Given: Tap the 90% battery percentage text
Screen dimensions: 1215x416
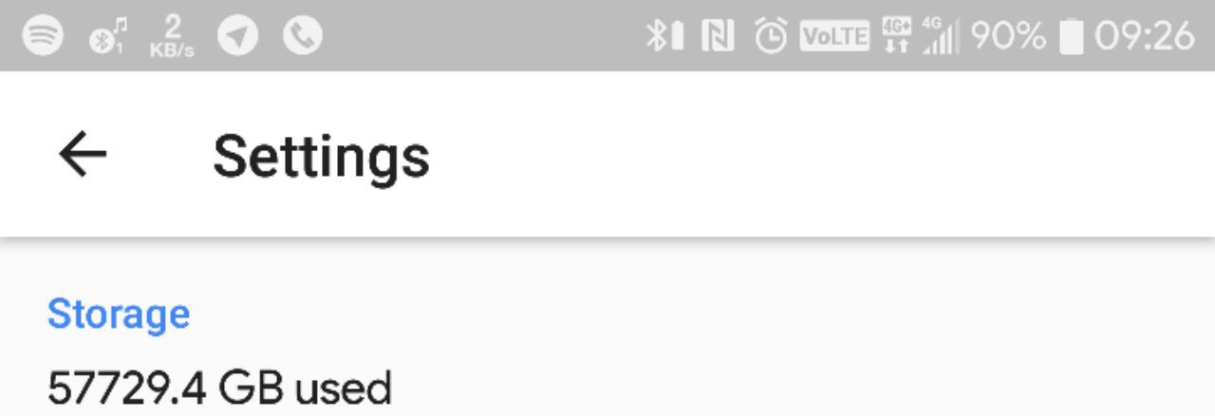Looking at the screenshot, I should [x=1008, y=37].
